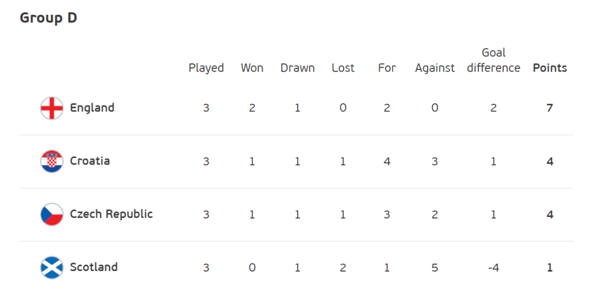
Task: Click the Points column header
Action: pyautogui.click(x=550, y=68)
